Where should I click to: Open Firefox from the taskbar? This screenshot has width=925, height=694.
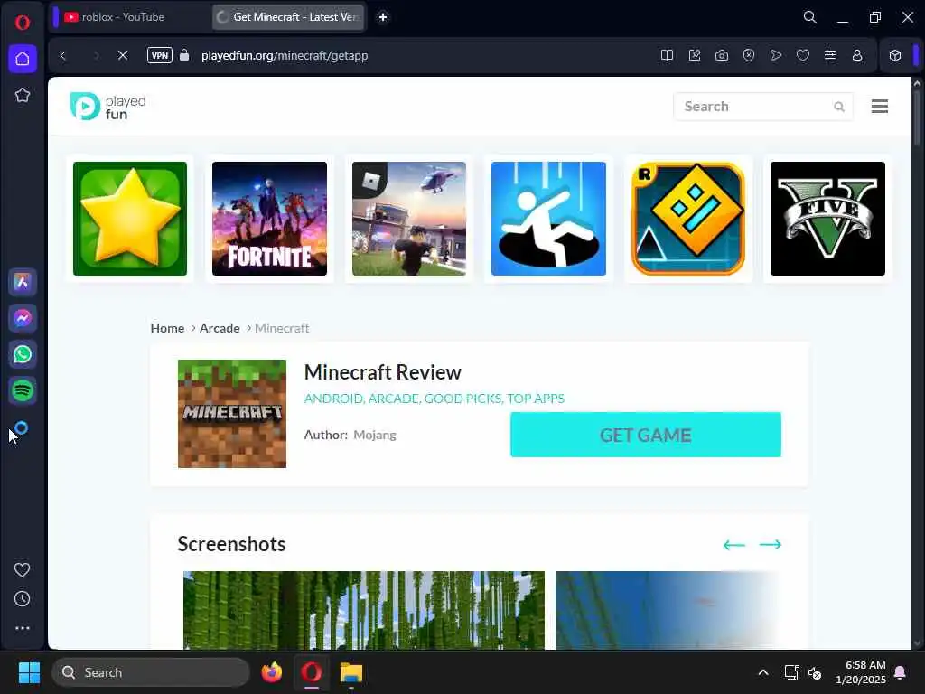(x=271, y=672)
